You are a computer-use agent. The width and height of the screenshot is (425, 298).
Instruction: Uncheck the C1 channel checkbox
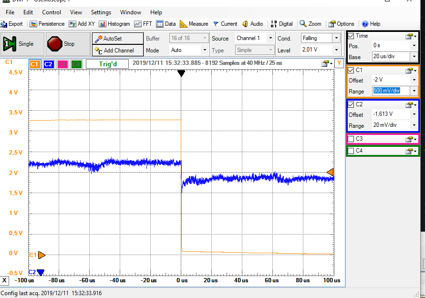coord(351,70)
